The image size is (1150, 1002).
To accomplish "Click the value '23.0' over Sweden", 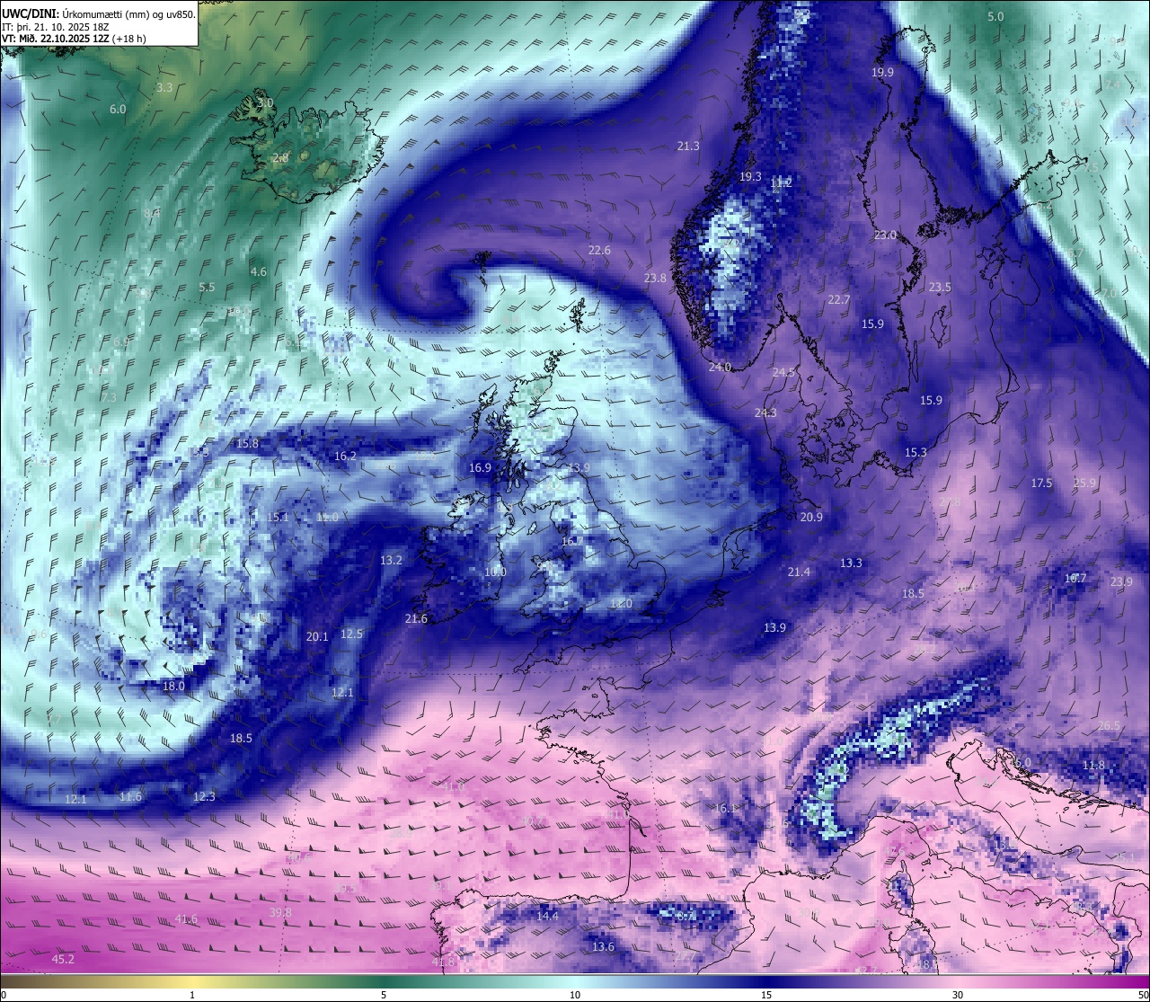I will click(885, 235).
